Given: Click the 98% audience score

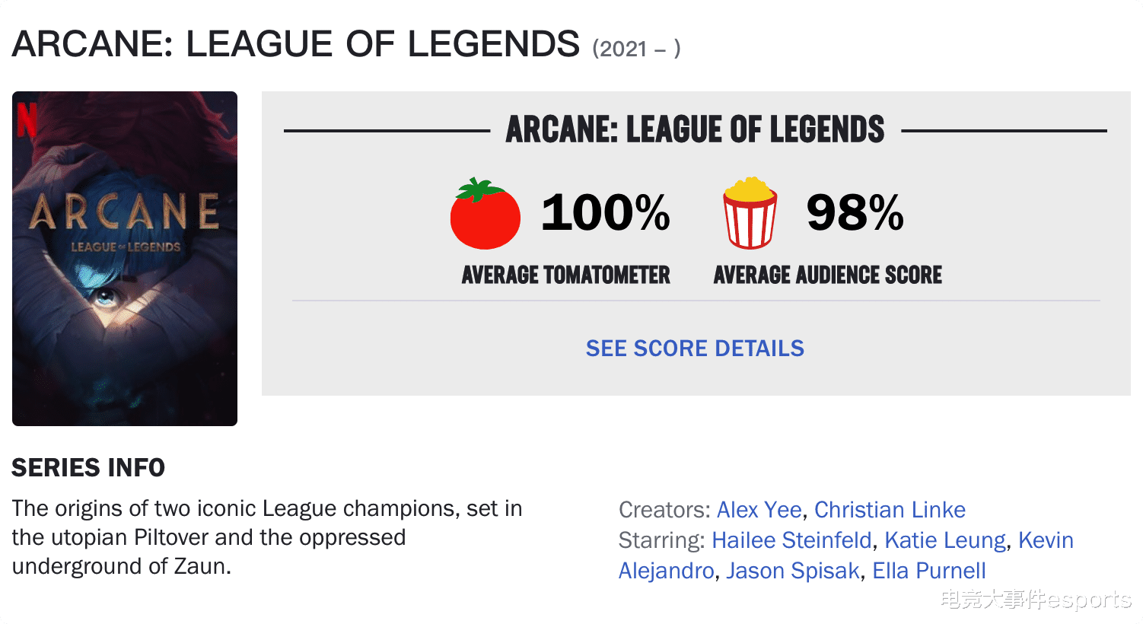Looking at the screenshot, I should pos(855,212).
